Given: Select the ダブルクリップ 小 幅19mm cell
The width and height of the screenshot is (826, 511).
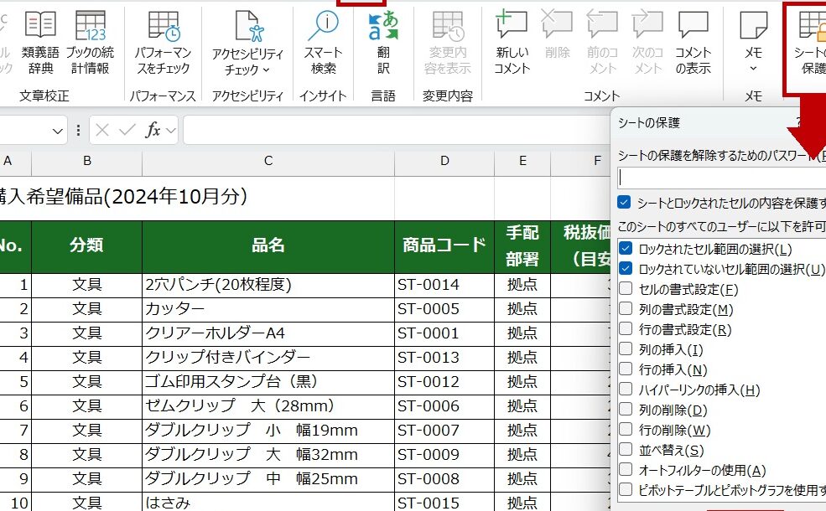Looking at the screenshot, I should [268, 431].
